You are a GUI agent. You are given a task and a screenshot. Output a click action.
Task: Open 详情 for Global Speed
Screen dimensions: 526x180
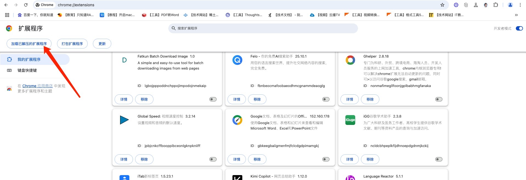(x=124, y=159)
